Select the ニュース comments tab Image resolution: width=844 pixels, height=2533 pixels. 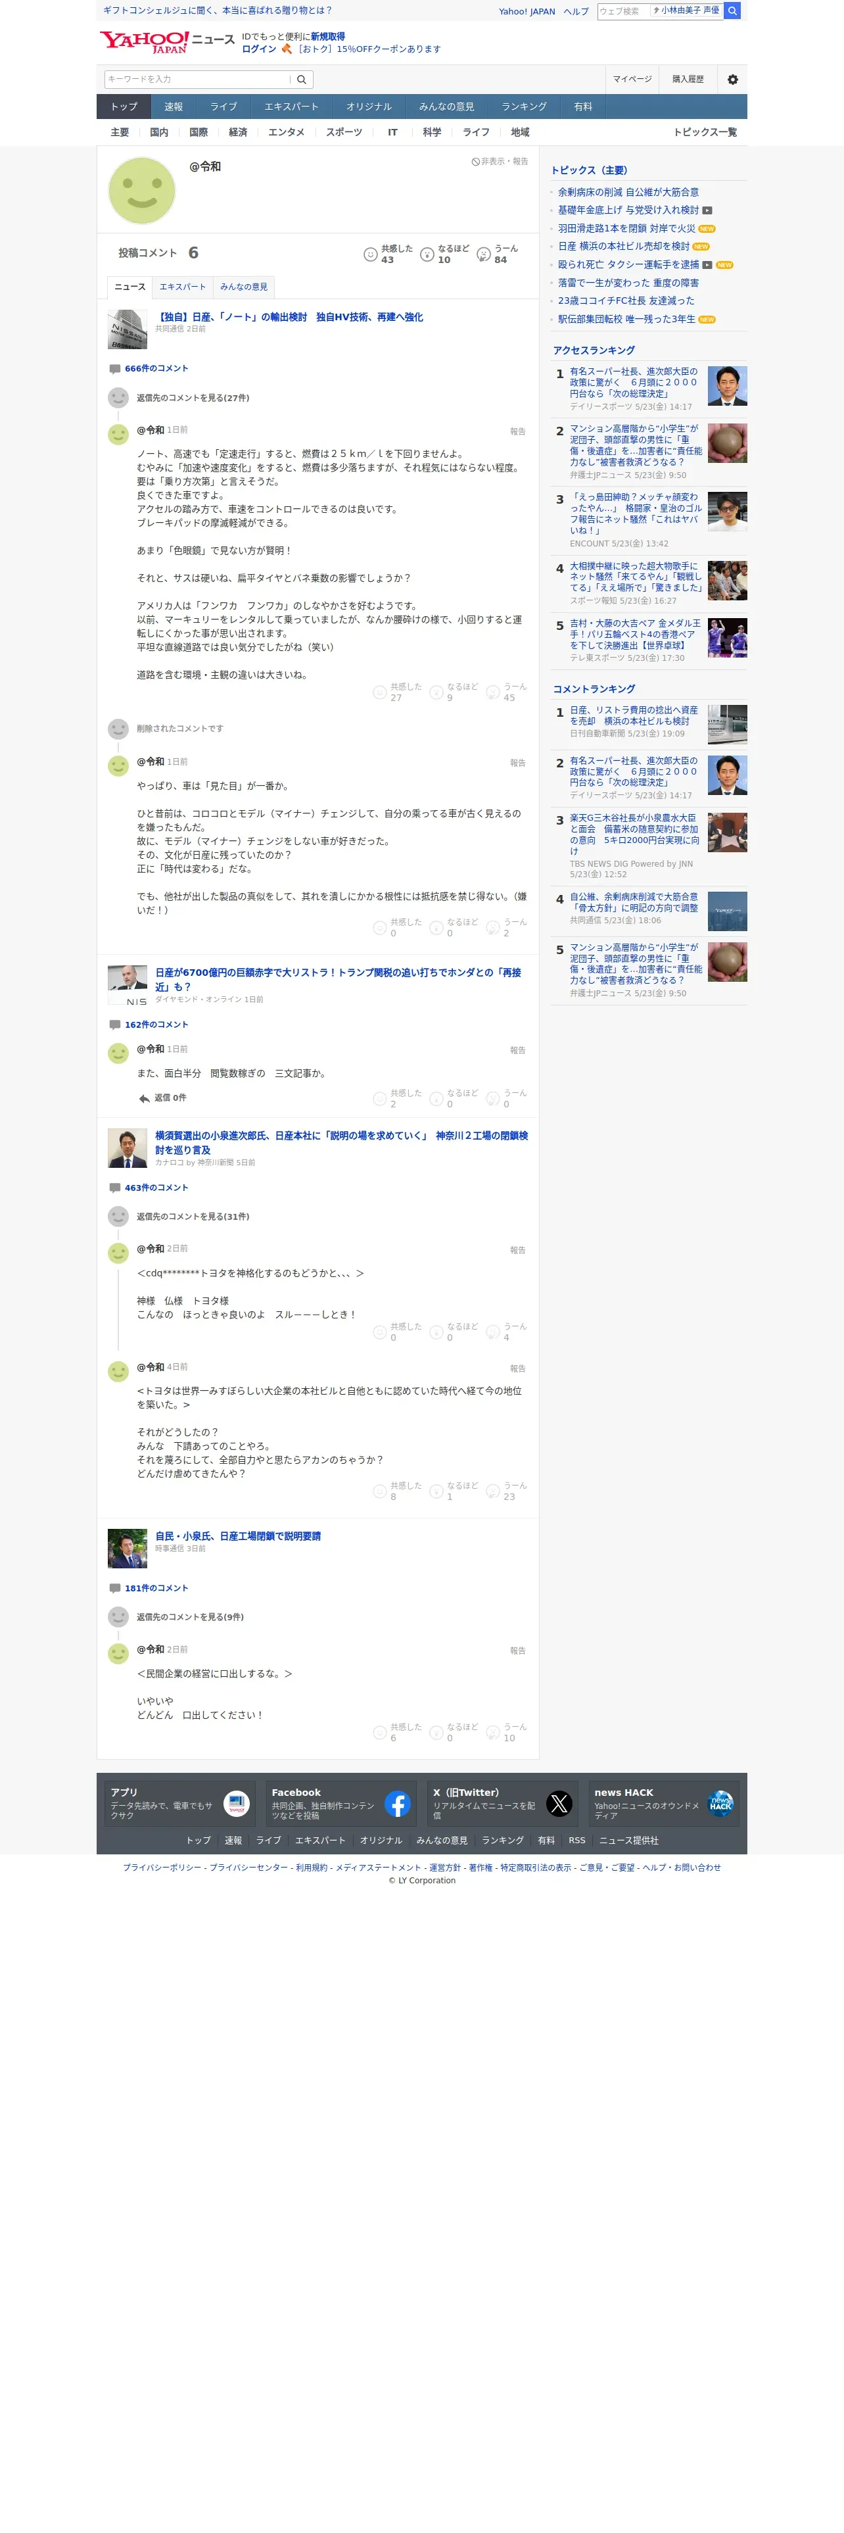(129, 287)
